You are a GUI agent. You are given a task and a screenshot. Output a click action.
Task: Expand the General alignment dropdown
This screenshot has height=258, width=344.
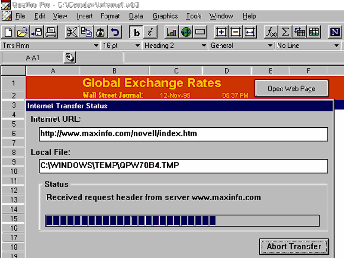(x=270, y=46)
